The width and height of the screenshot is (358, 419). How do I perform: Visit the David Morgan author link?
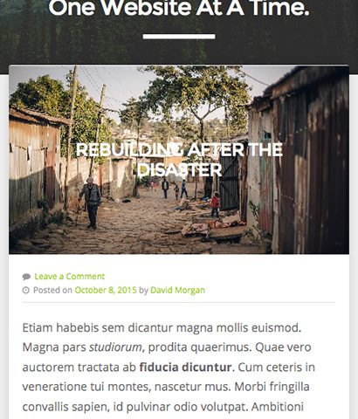coord(177,290)
